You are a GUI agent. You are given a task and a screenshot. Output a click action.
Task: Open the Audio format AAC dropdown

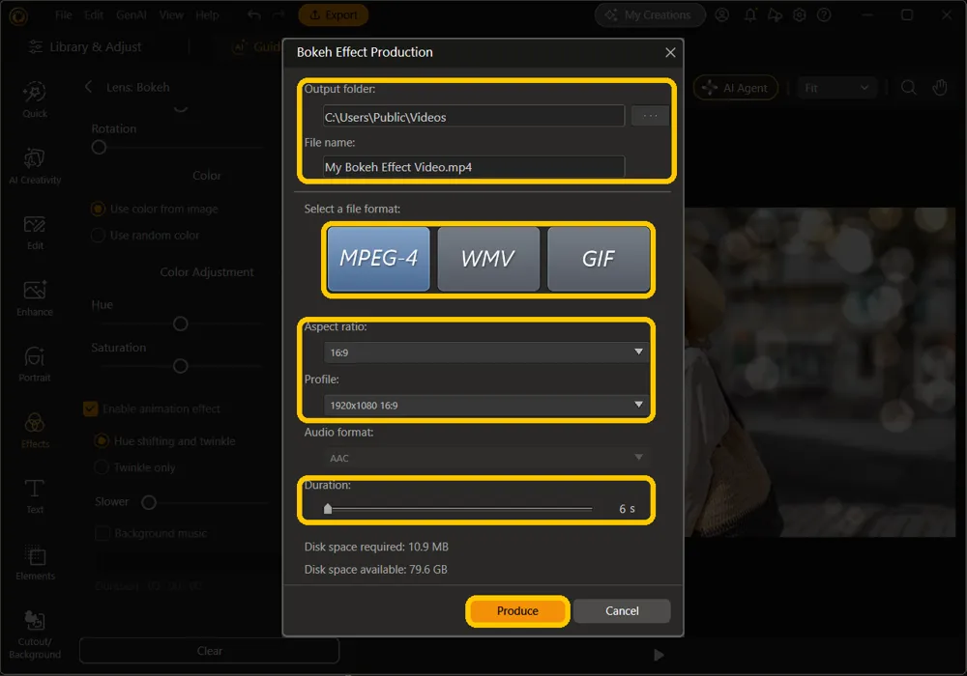coord(486,458)
